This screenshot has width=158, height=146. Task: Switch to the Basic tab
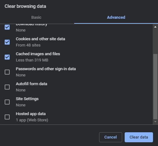(36, 17)
